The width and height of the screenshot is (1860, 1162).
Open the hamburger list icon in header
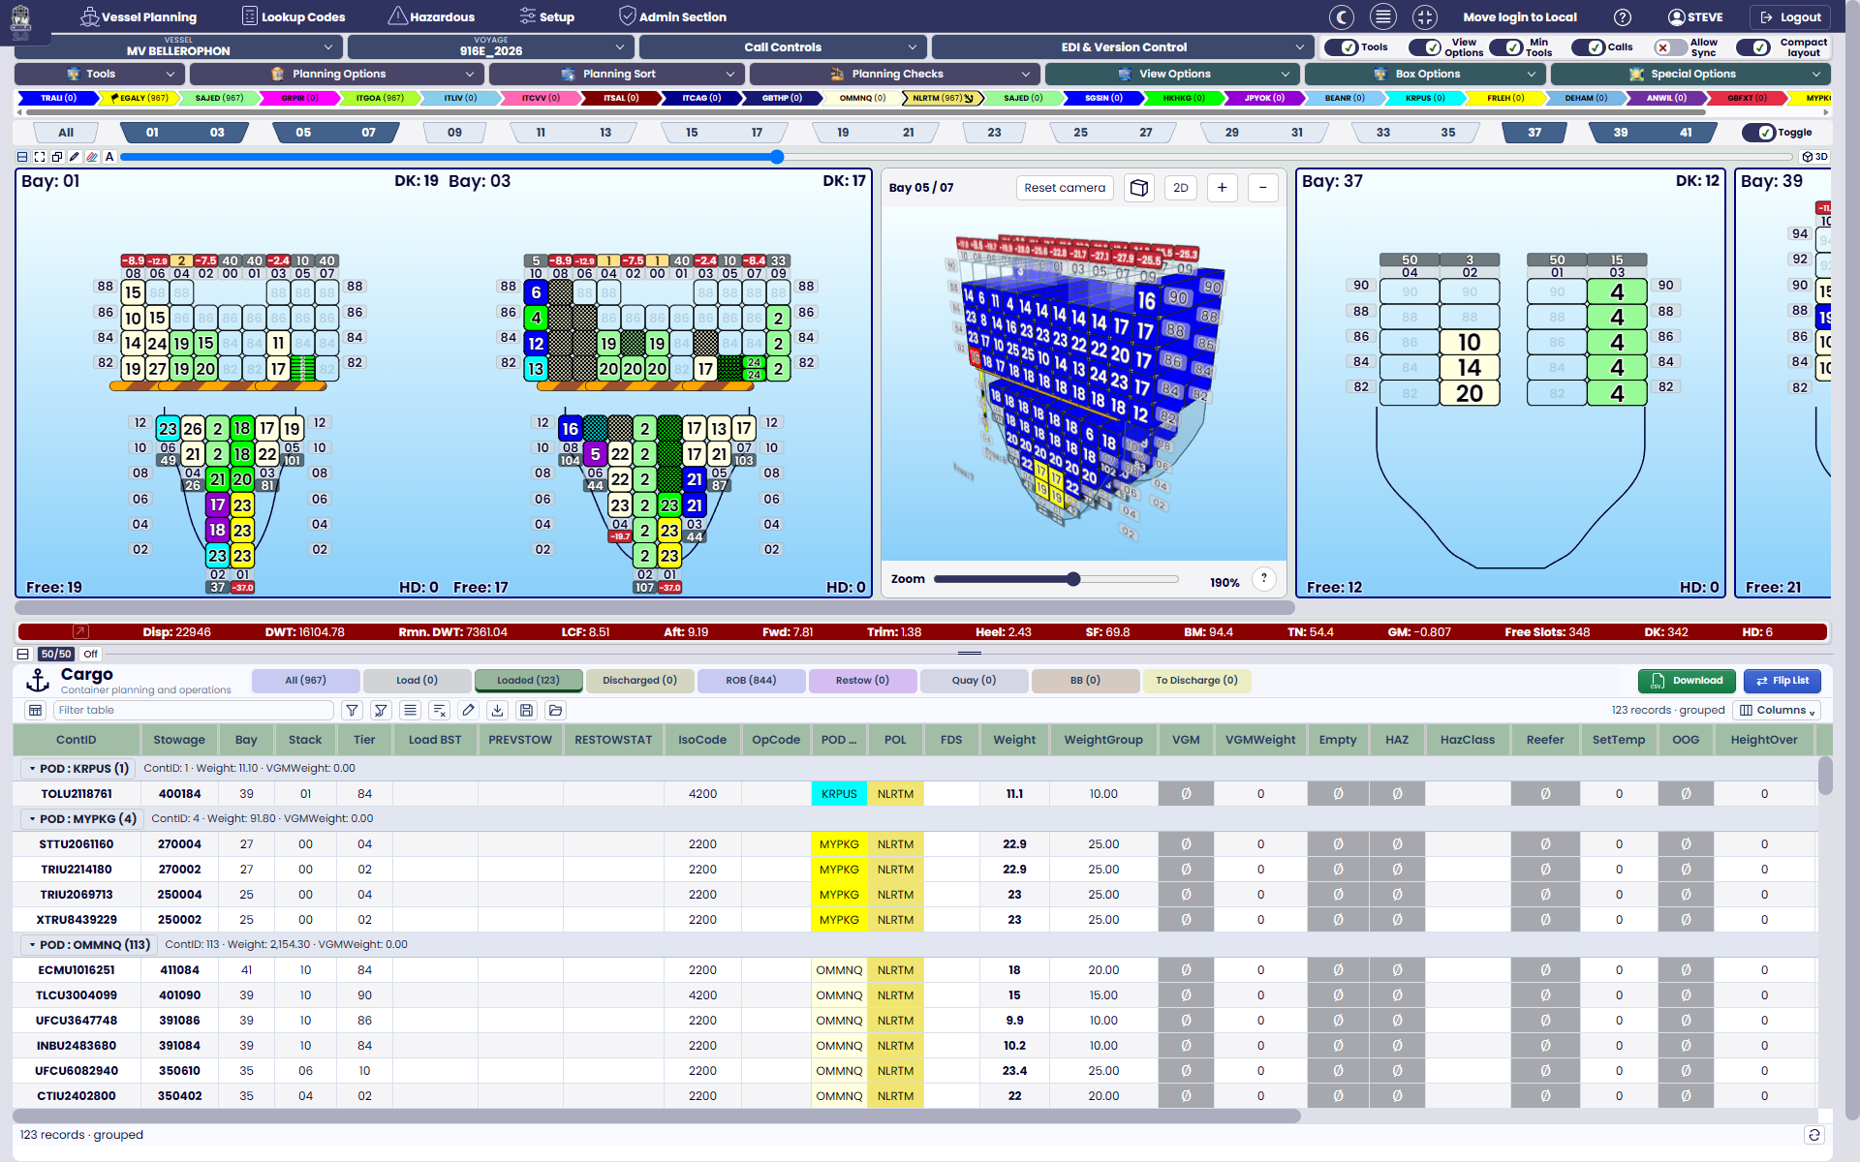click(1383, 16)
